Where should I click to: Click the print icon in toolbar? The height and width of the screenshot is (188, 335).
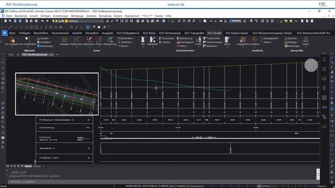36,21
